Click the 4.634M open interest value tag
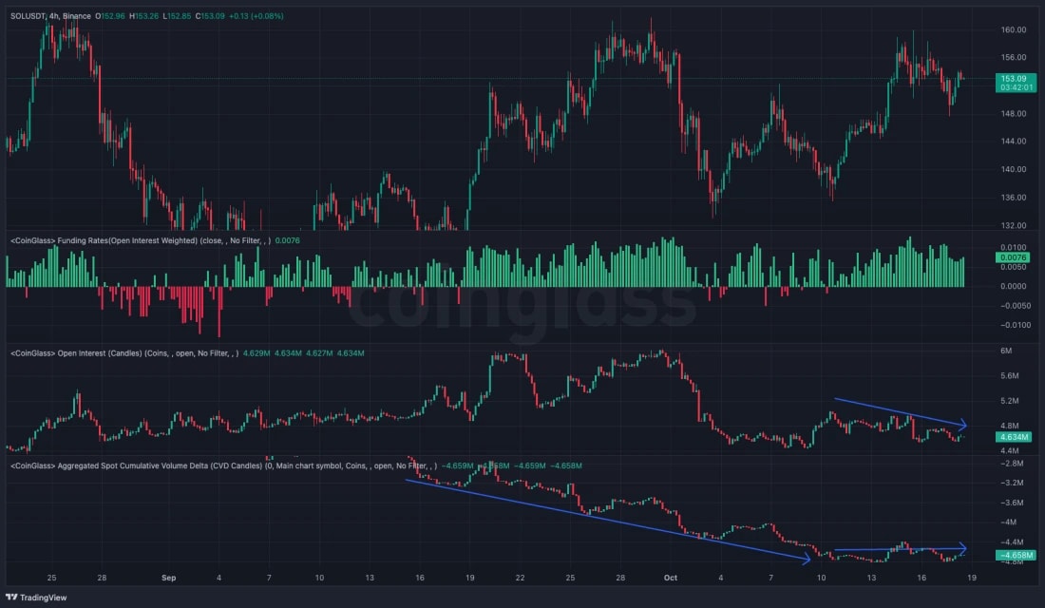 pos(1014,438)
